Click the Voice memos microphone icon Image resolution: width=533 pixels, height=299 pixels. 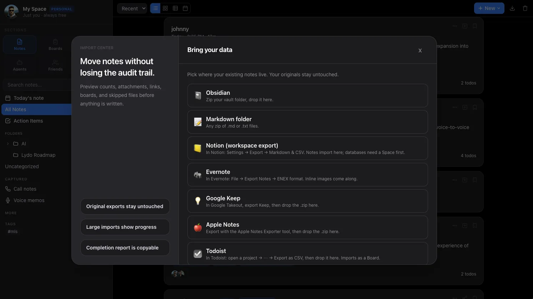pos(8,200)
